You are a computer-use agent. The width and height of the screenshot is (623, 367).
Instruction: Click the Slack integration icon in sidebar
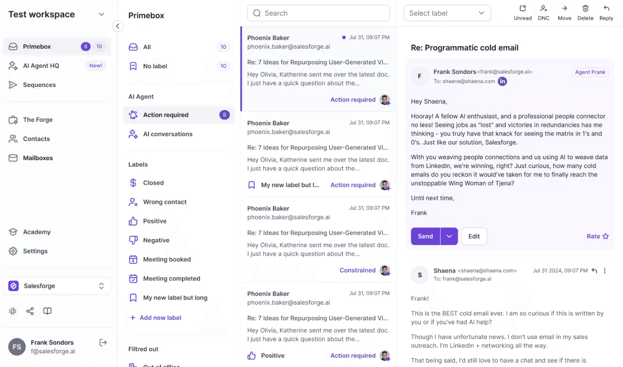[13, 311]
